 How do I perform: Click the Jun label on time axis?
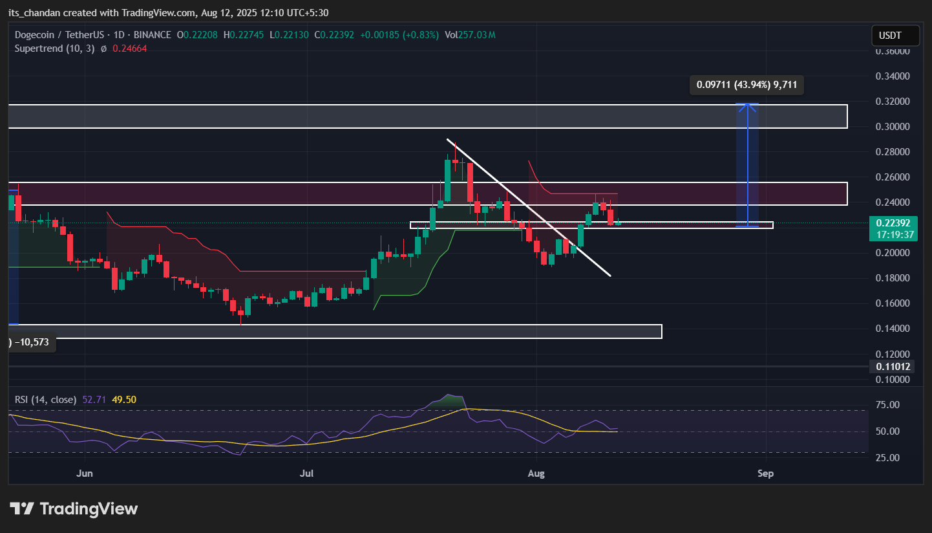click(x=85, y=473)
